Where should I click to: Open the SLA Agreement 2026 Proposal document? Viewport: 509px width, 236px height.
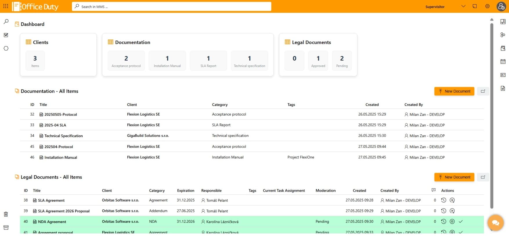click(64, 211)
